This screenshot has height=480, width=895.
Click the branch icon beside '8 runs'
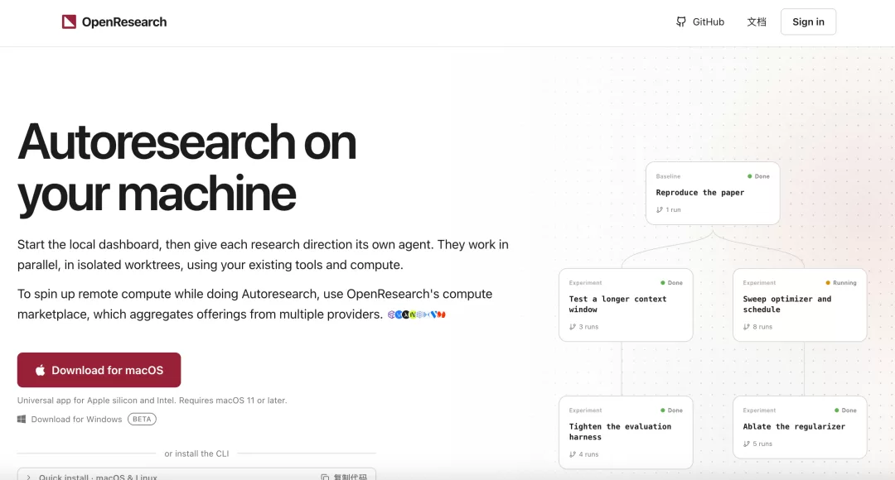pyautogui.click(x=747, y=327)
